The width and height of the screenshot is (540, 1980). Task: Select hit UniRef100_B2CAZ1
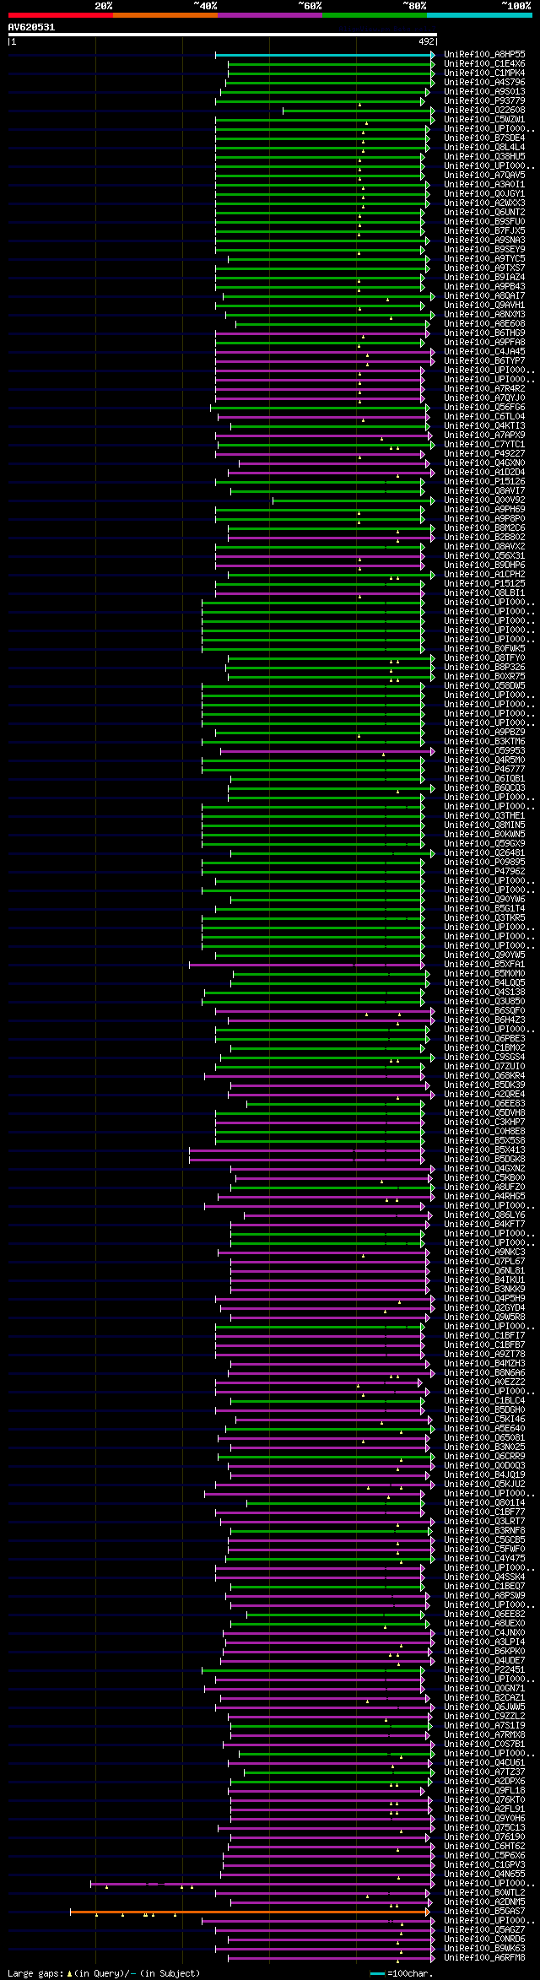tap(484, 1698)
